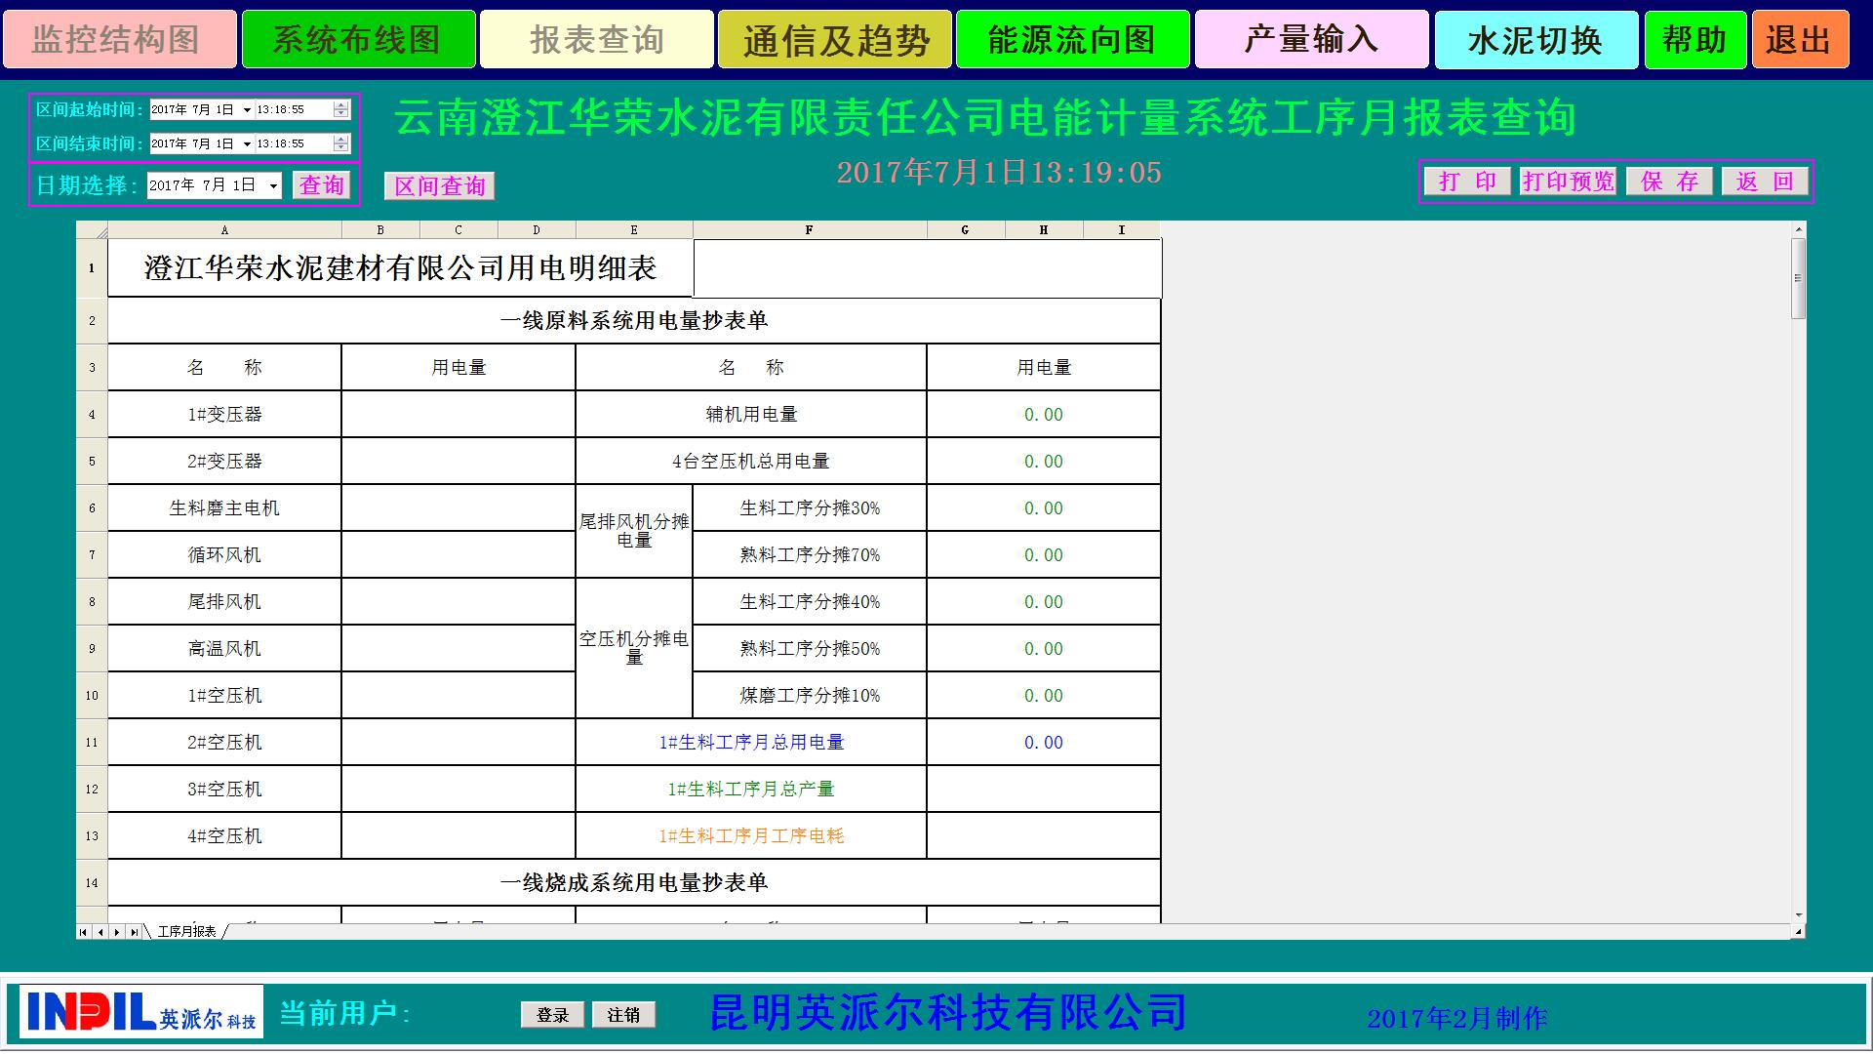This screenshot has height=1054, width=1873.
Task: Jump to first sheet with navigation arrow
Action: pyautogui.click(x=84, y=933)
